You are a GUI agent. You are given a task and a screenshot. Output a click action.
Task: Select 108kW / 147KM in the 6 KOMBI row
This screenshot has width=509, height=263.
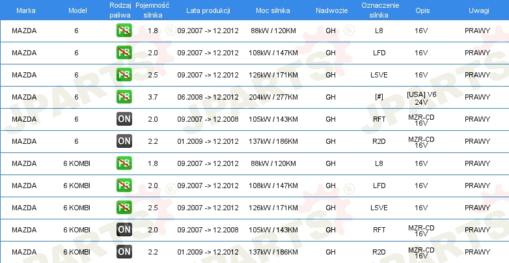point(273,185)
